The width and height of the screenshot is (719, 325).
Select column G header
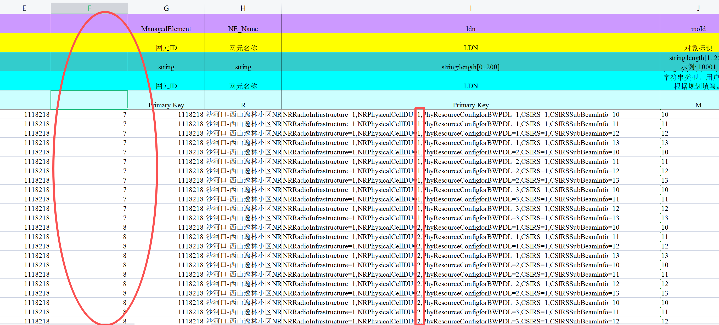click(166, 8)
